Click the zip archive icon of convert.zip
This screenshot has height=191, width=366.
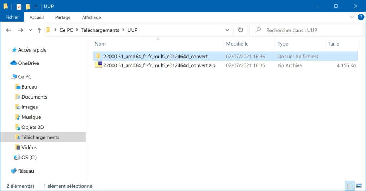[x=98, y=65]
